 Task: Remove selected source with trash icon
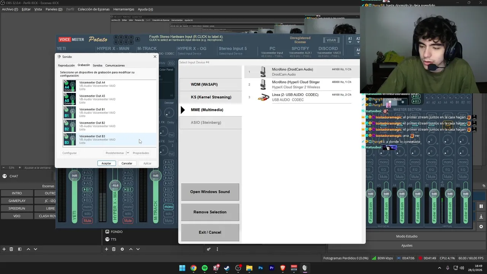[114, 249]
